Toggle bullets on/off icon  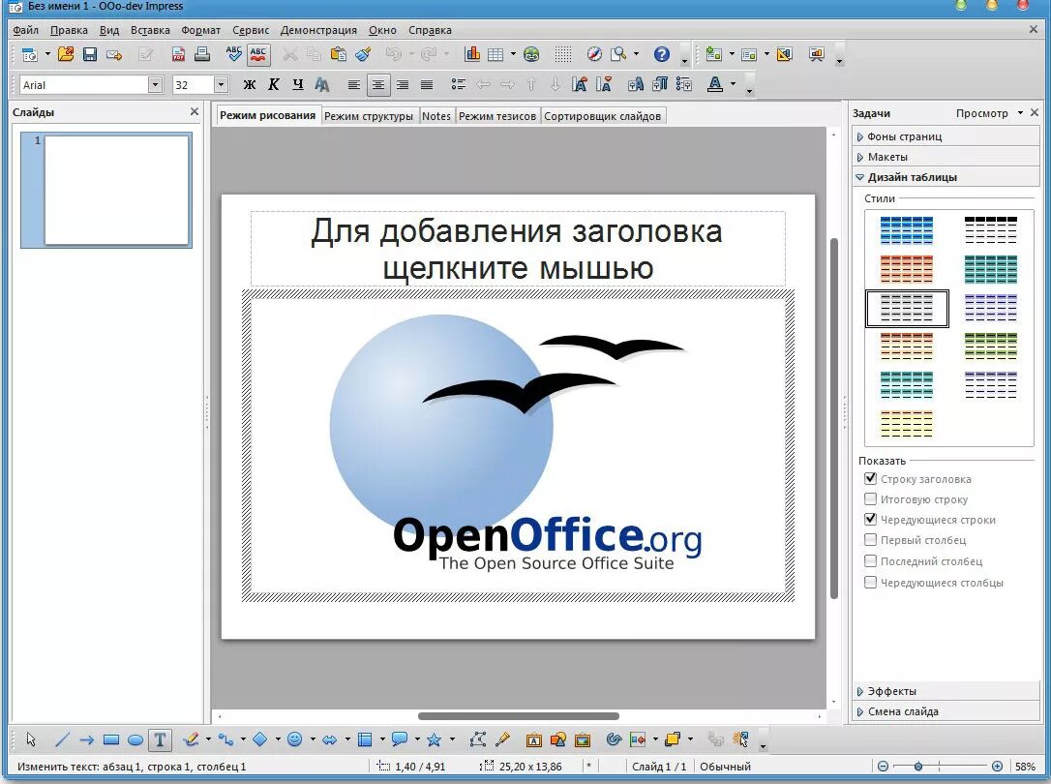click(x=459, y=84)
